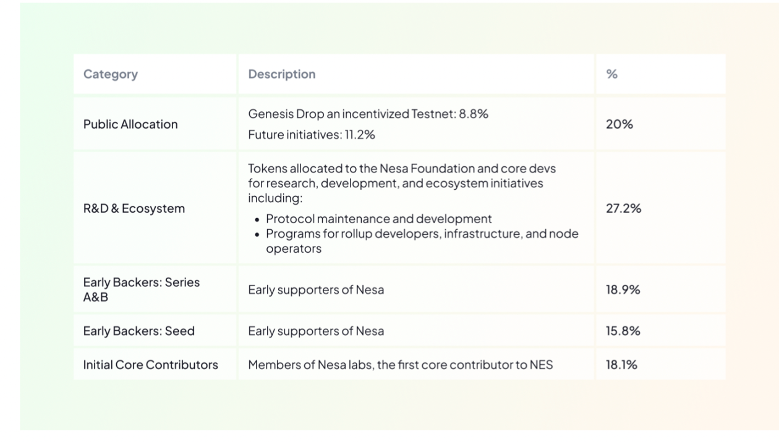Viewport: 779px width, 442px height.
Task: Select the R&D & Ecosystem cell
Action: [x=134, y=208]
